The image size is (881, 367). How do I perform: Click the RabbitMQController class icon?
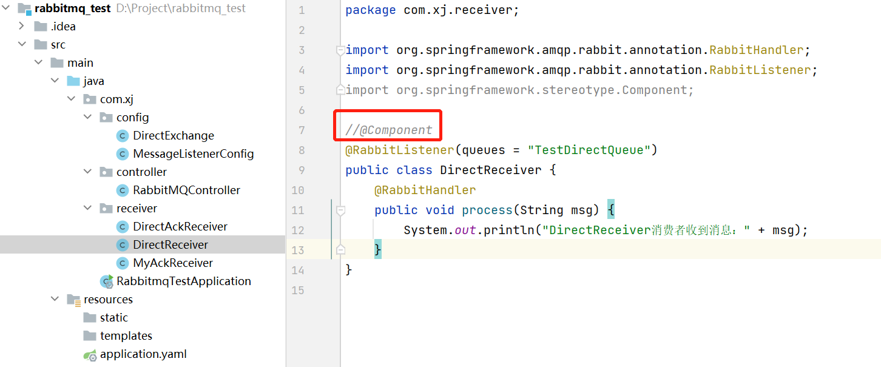[x=122, y=190]
